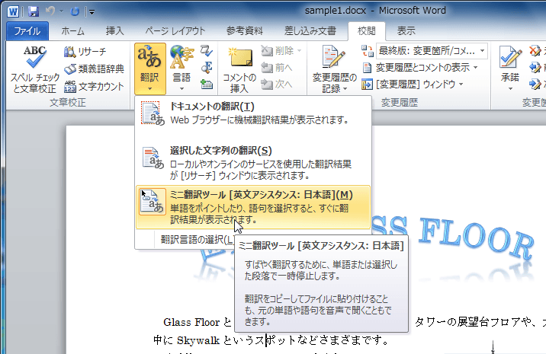
Task: Switch to the ホーム ribbon tab
Action: (72, 31)
